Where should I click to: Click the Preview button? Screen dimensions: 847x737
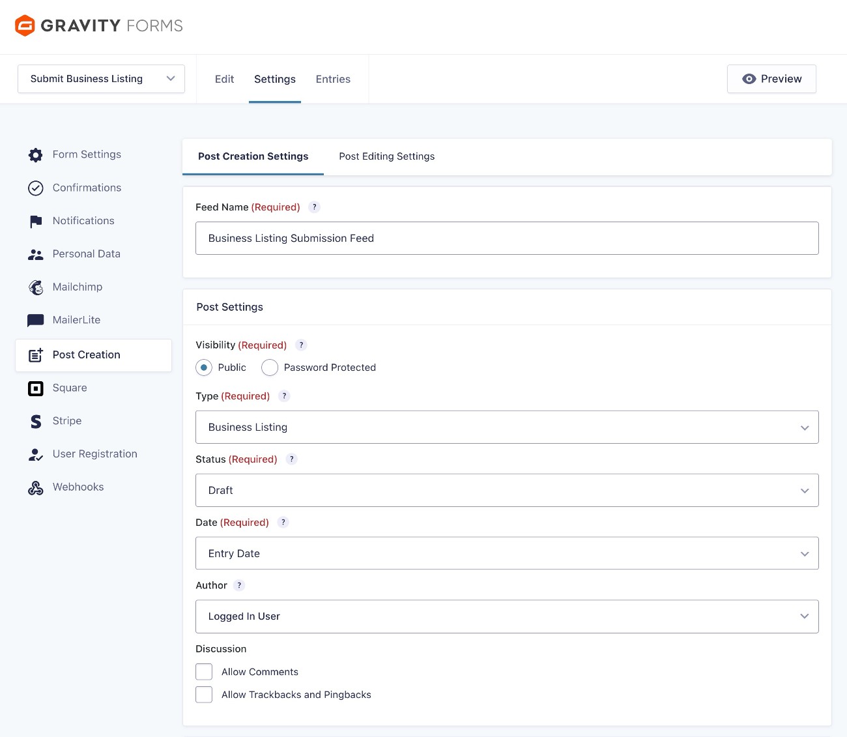[x=771, y=79]
